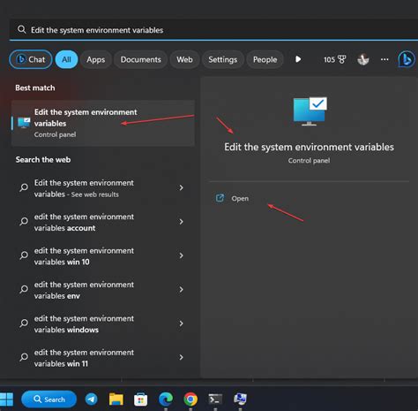Click the user profile avatar
The width and height of the screenshot is (418, 411).
[363, 59]
